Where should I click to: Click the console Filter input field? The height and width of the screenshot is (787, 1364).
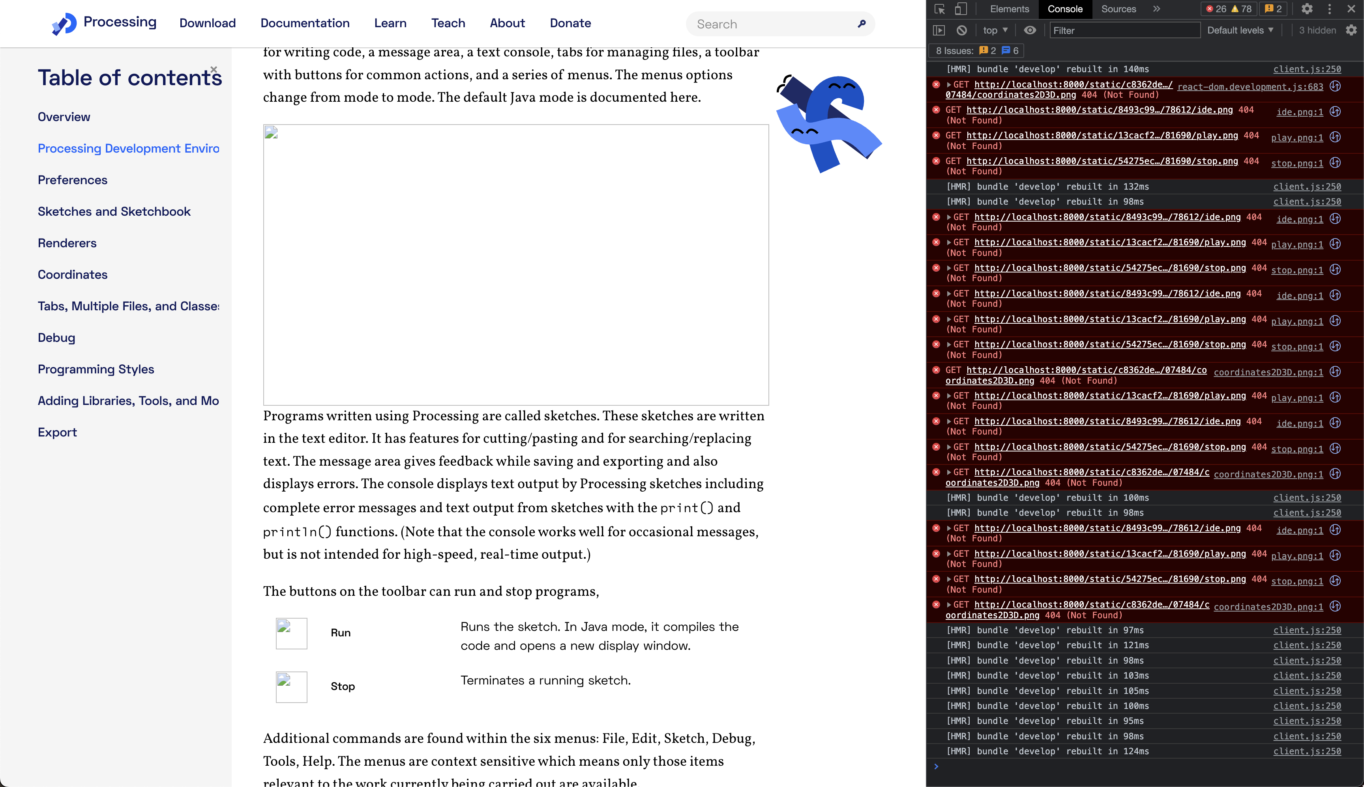click(x=1124, y=30)
